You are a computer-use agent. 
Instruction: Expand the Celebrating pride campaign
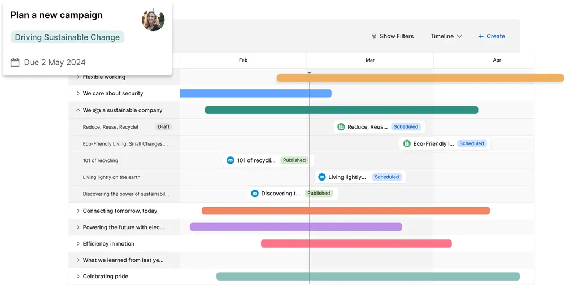coord(78,277)
